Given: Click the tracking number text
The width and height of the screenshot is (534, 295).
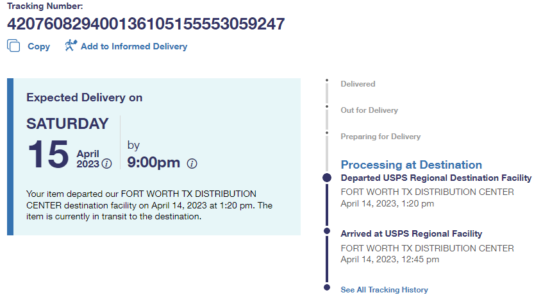Looking at the screenshot, I should (x=146, y=24).
